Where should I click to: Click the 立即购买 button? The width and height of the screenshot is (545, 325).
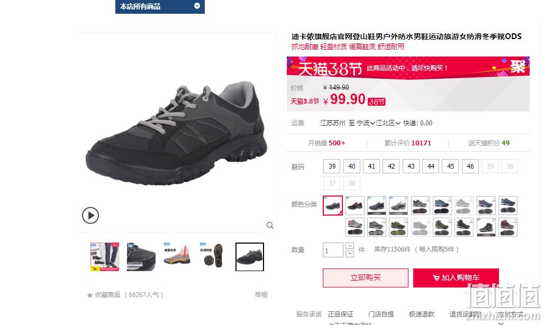tap(365, 278)
